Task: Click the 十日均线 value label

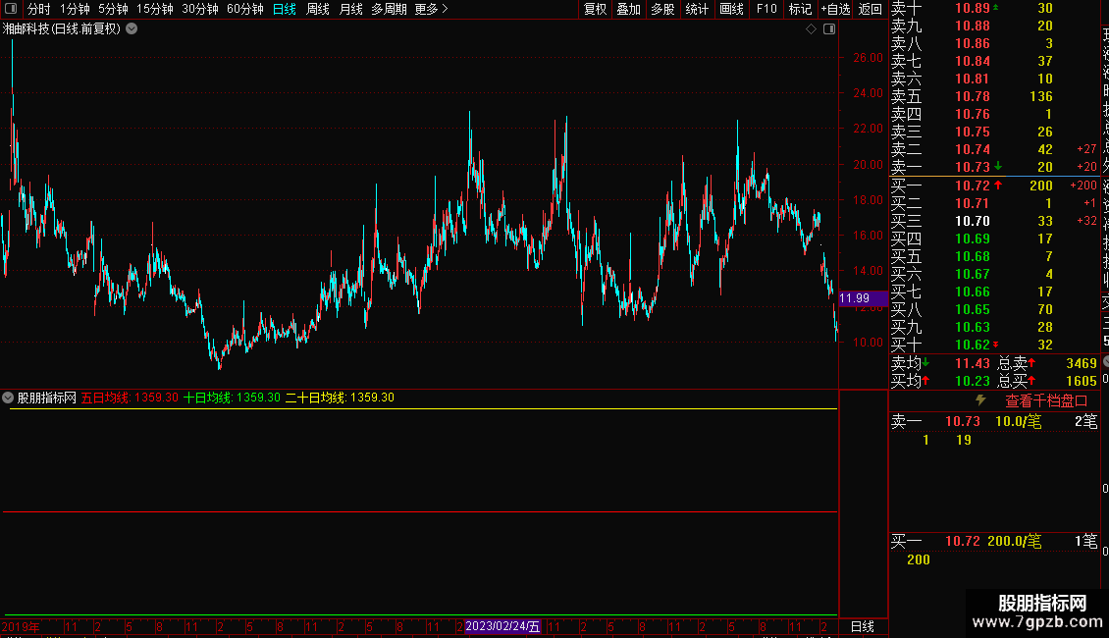Action: pyautogui.click(x=232, y=398)
